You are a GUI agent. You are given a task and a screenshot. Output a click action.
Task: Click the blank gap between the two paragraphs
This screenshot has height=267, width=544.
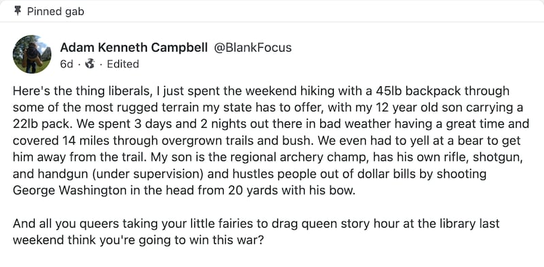[271, 207]
